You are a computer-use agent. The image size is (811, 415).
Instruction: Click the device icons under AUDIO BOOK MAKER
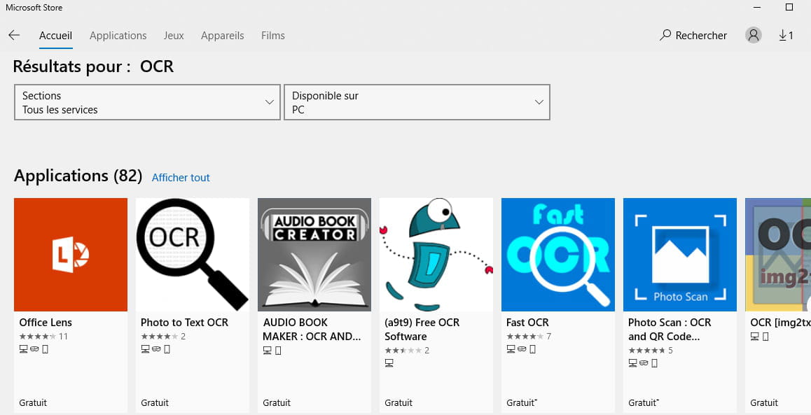point(272,351)
